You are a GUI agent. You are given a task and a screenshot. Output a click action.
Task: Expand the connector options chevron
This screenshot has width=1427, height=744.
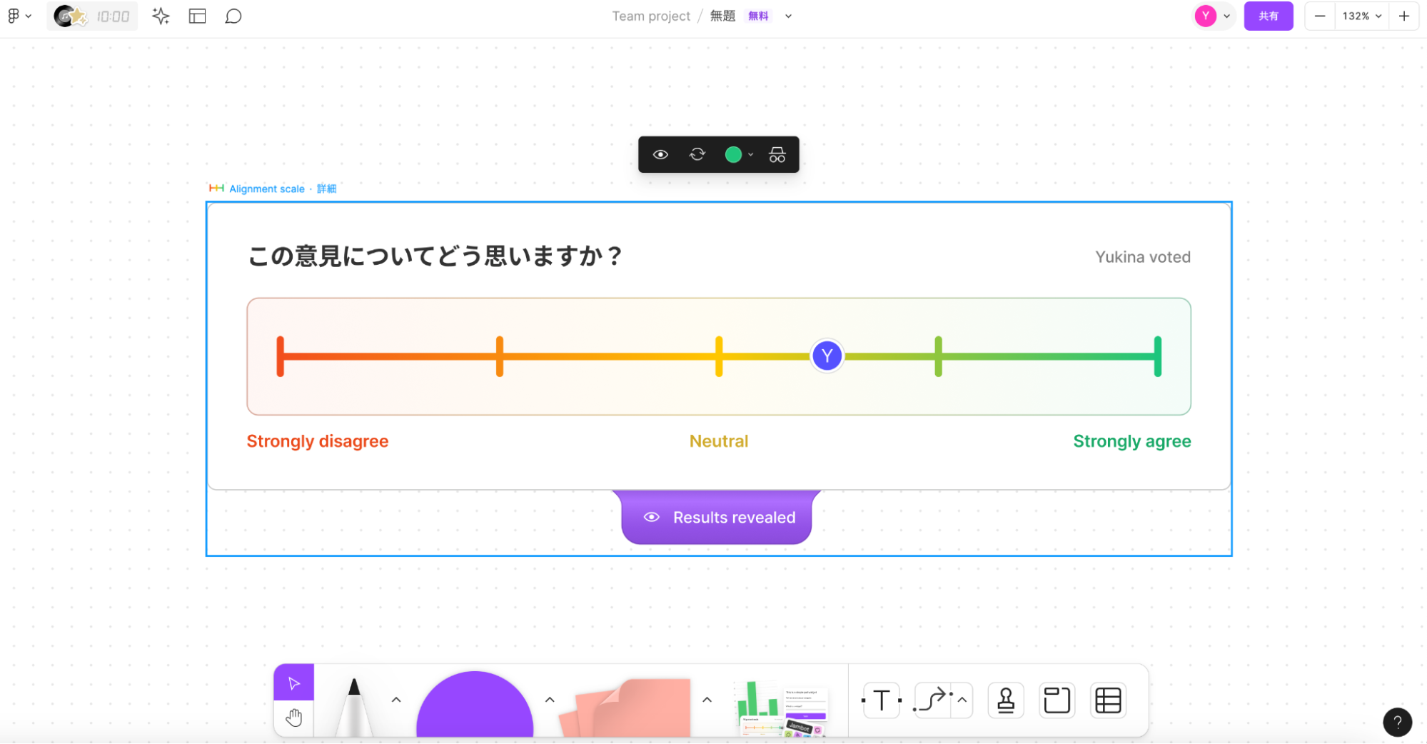click(x=962, y=700)
